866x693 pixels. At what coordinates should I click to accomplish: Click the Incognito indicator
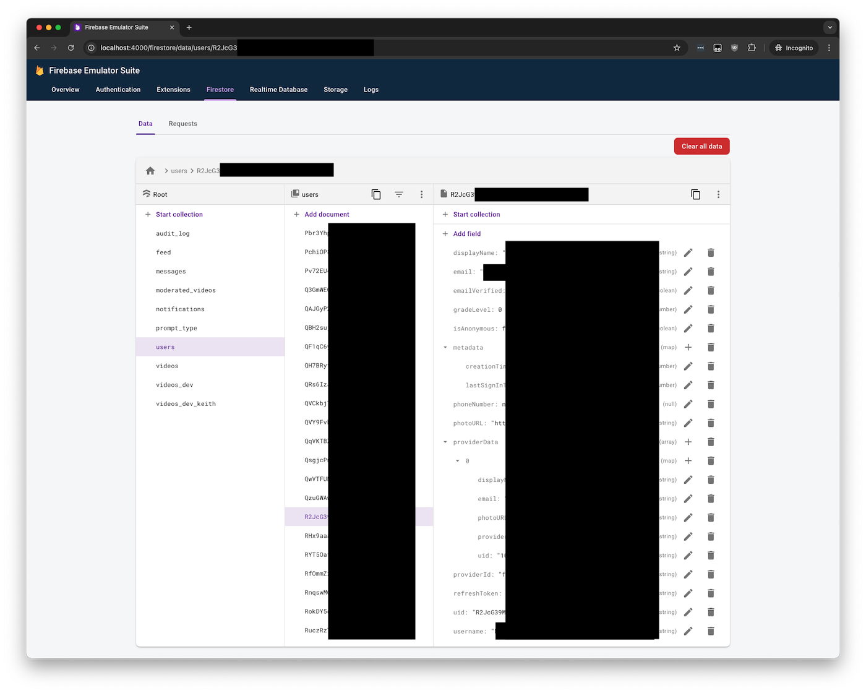(794, 48)
